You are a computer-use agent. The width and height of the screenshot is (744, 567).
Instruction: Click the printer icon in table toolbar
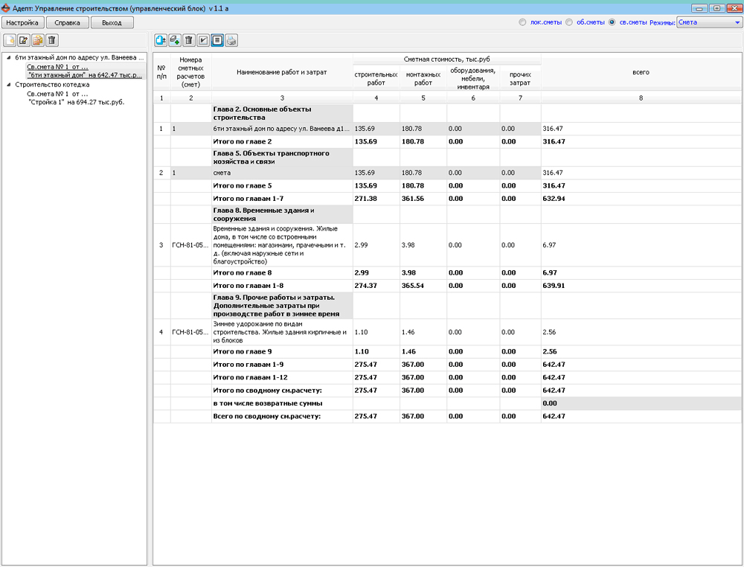pos(231,40)
